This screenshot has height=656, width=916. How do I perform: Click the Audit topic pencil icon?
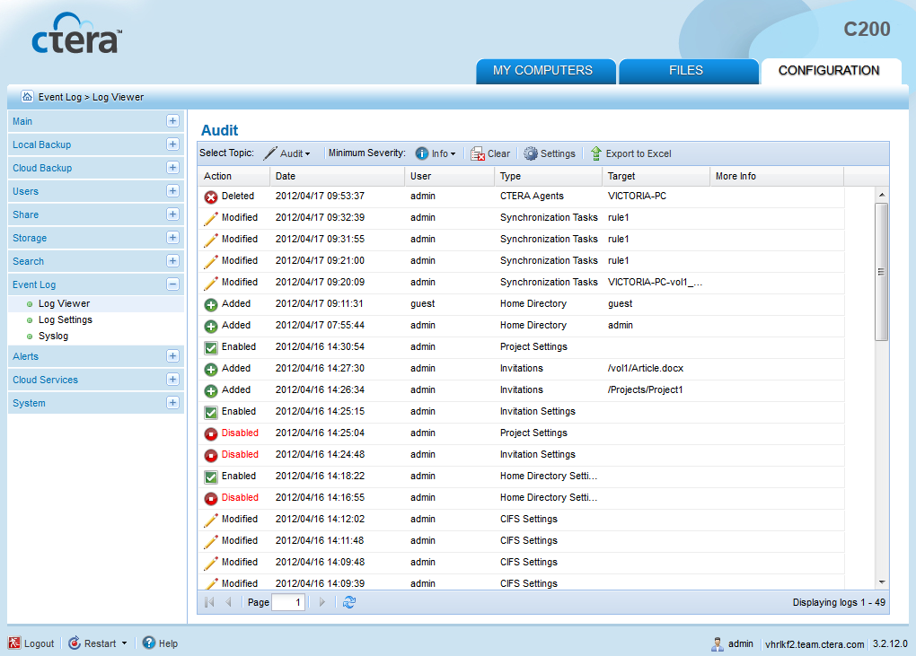(x=270, y=153)
